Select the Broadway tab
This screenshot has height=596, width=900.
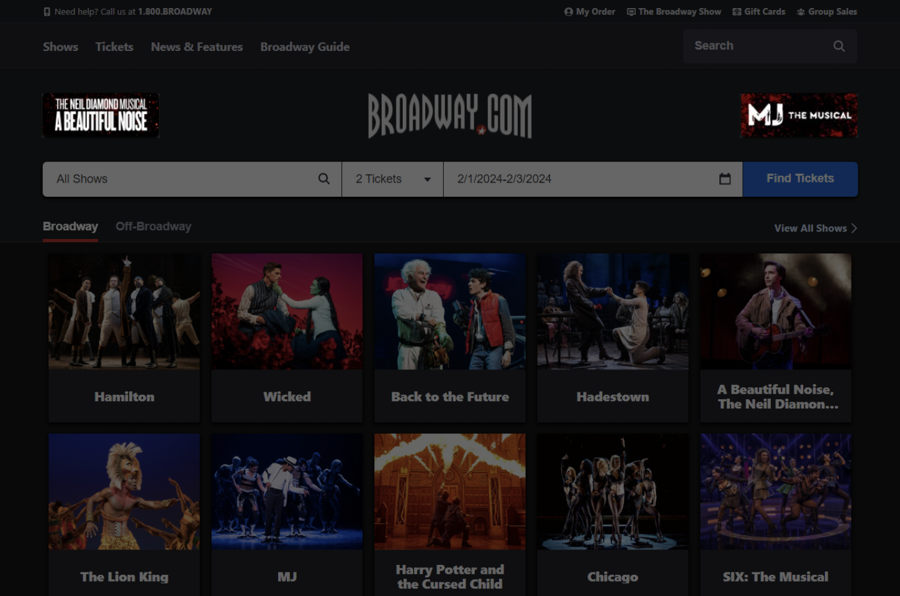click(70, 227)
